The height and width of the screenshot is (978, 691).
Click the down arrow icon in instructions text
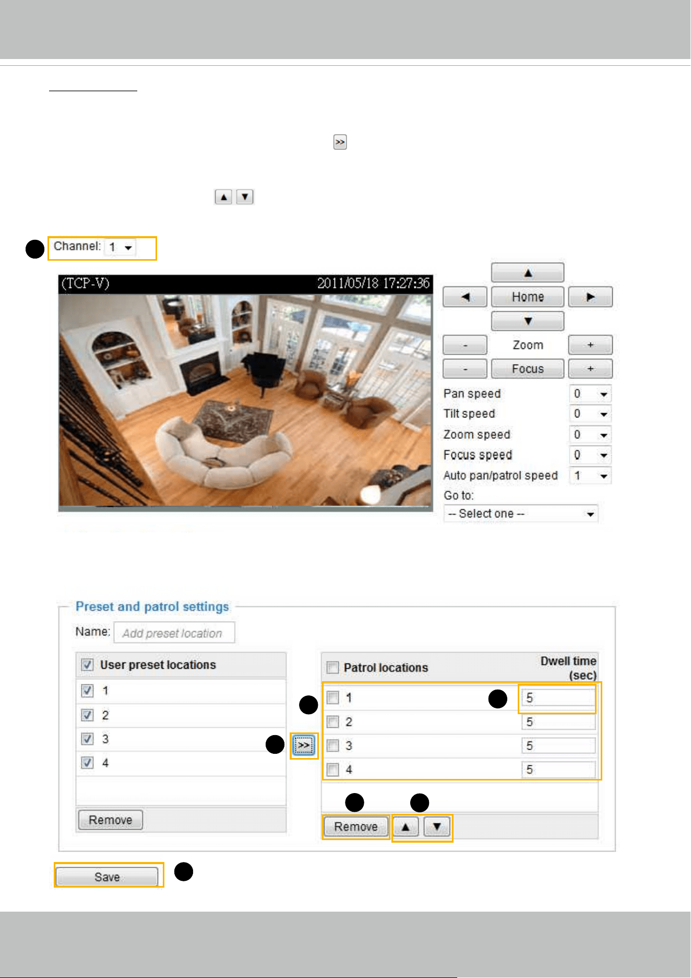click(245, 197)
